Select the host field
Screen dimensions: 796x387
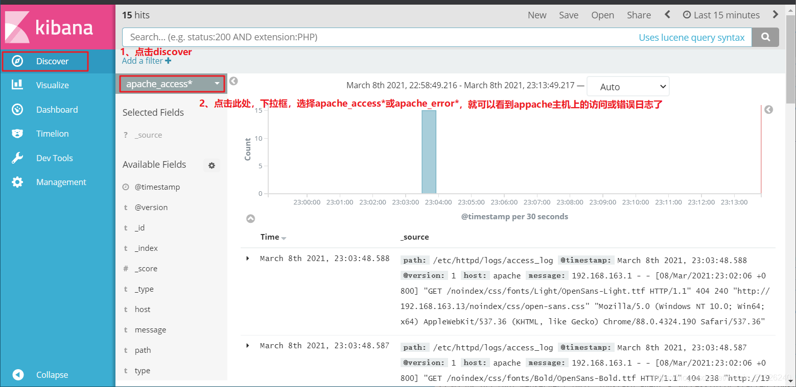pos(143,309)
